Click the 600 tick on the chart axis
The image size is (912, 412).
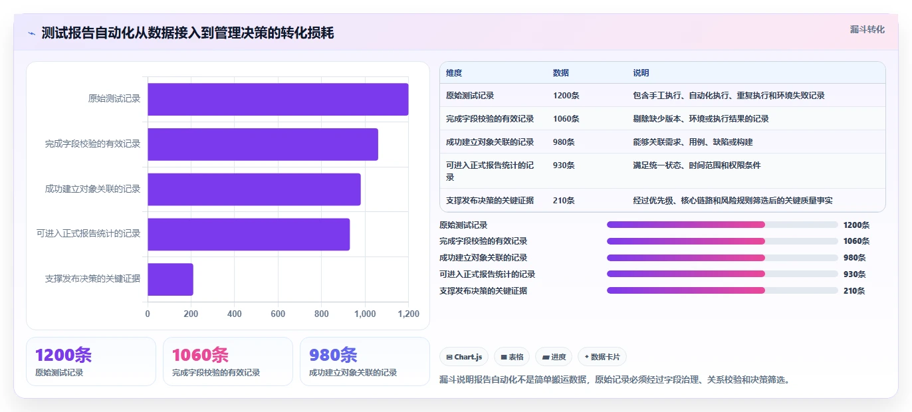point(278,314)
